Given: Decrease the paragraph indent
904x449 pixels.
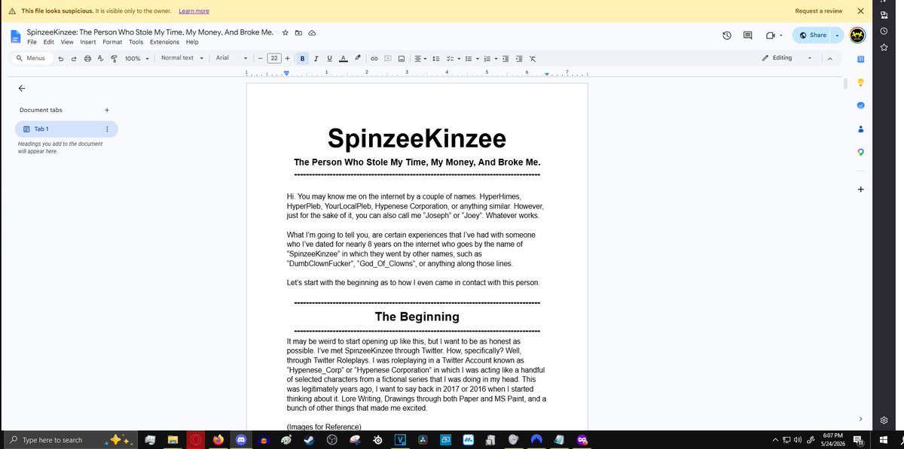Looking at the screenshot, I should coord(505,59).
